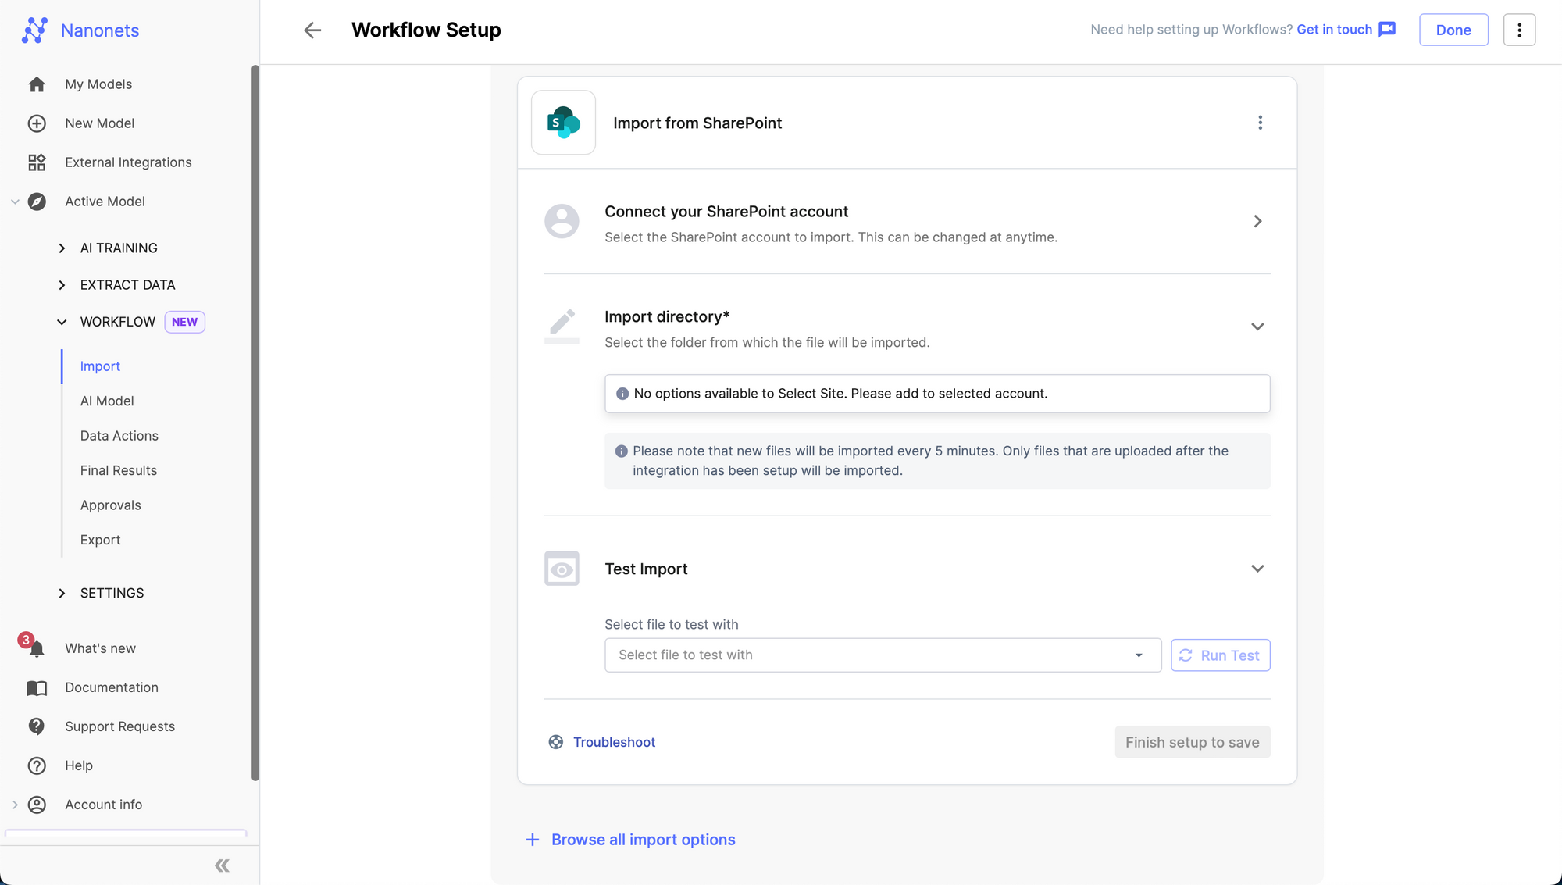Click the Done button
Screen dimensions: 1562x885
(1453, 30)
